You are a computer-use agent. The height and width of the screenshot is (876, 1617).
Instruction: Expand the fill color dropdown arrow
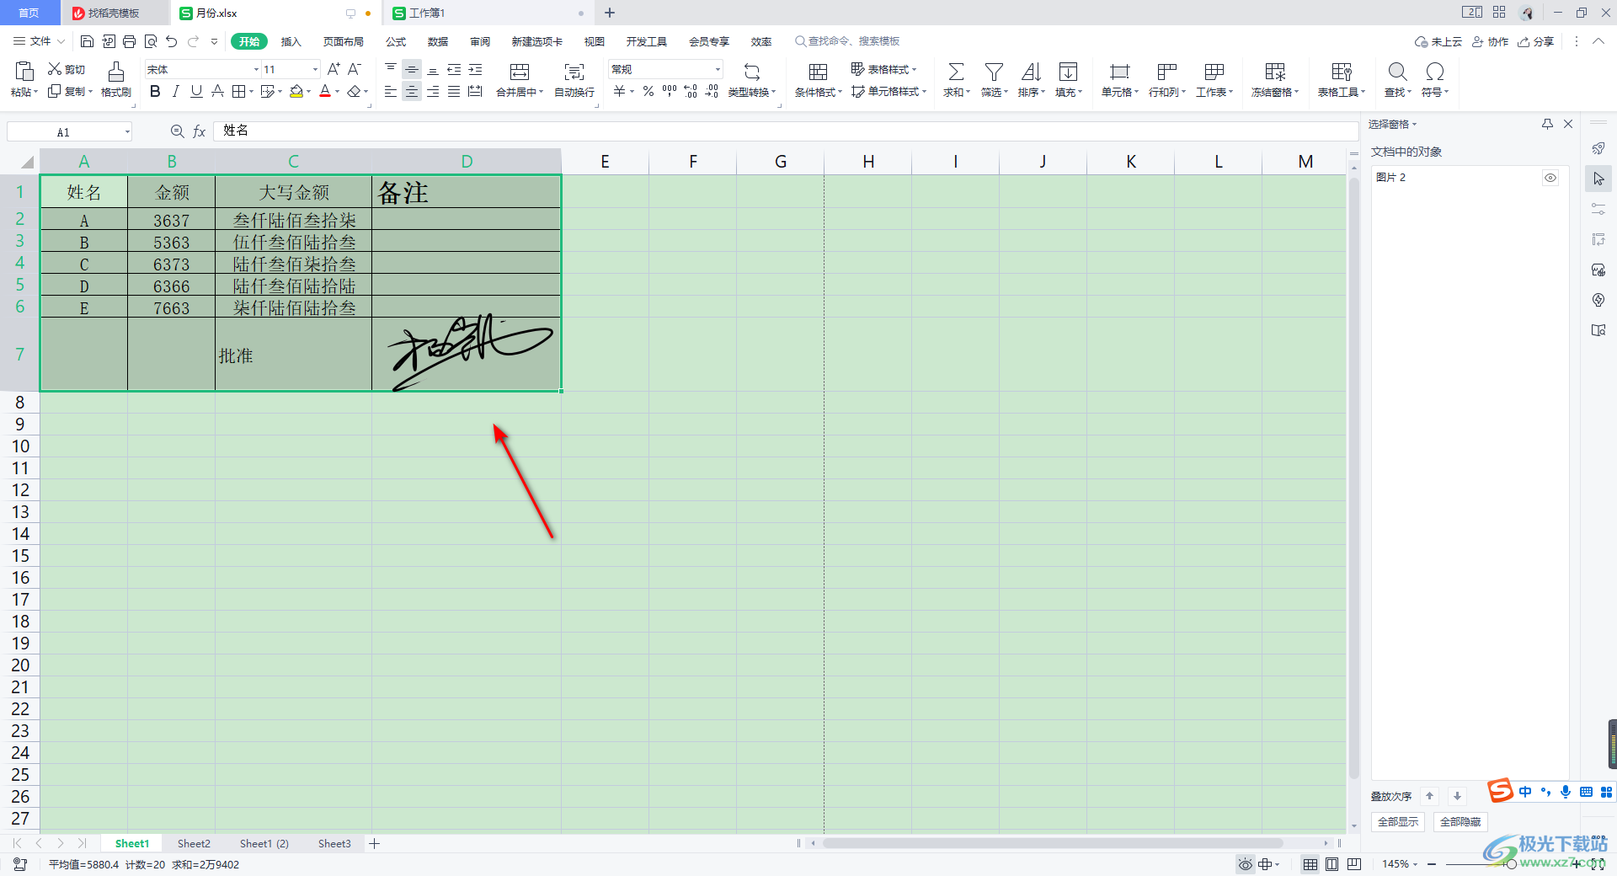pyautogui.click(x=309, y=92)
